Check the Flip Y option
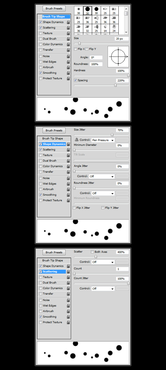 [x=87, y=49]
